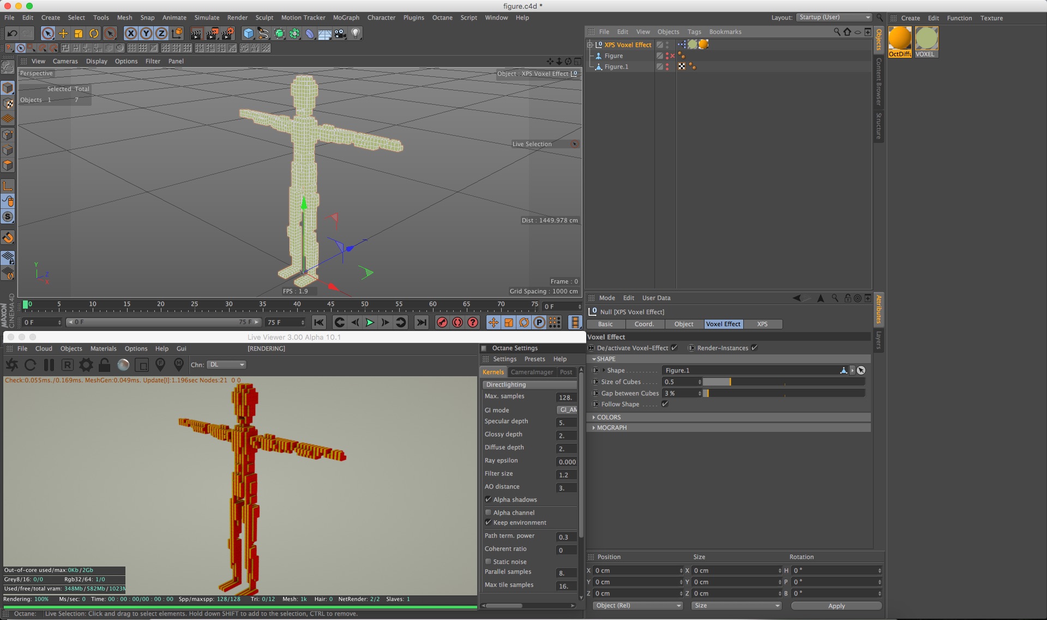Switch to the XPS attribute tab
This screenshot has width=1047, height=620.
(x=762, y=324)
